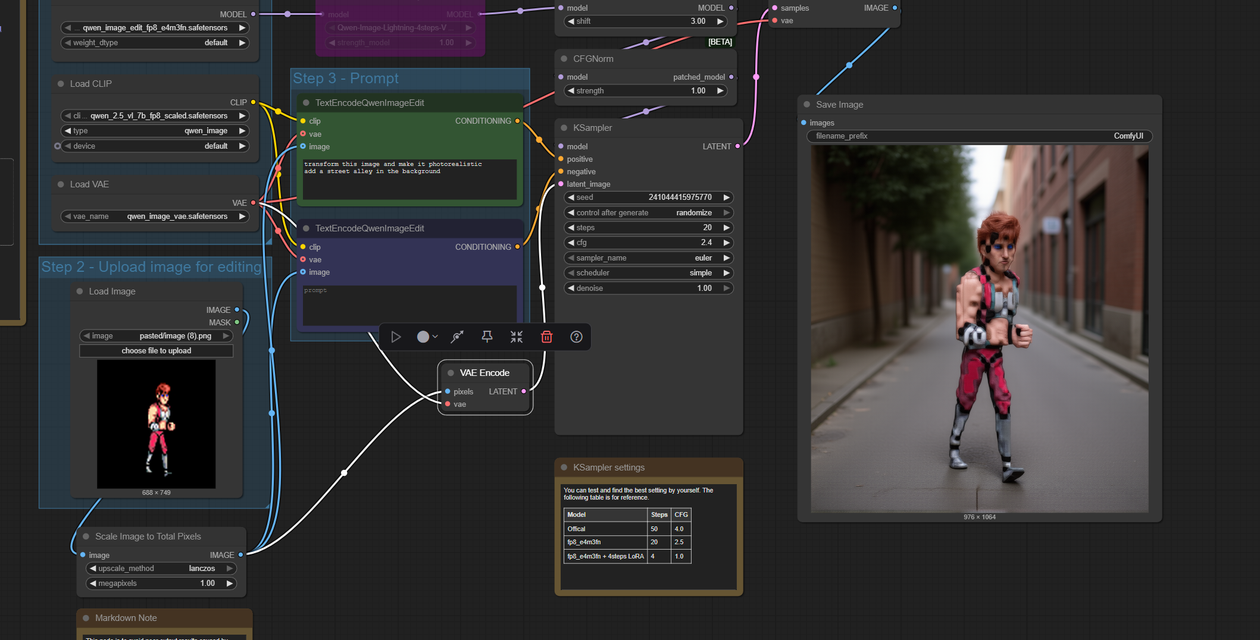Select the Step 2 - Upload image group title
1260x640 pixels.
coord(151,267)
